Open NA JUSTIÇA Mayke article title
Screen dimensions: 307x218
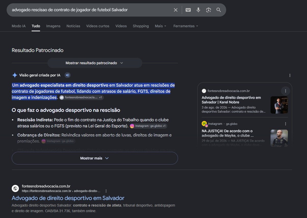tap(227, 133)
